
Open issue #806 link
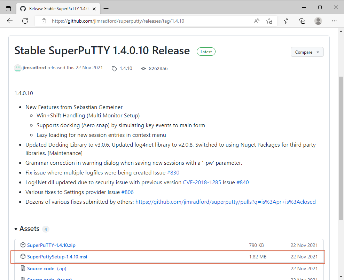(127, 192)
